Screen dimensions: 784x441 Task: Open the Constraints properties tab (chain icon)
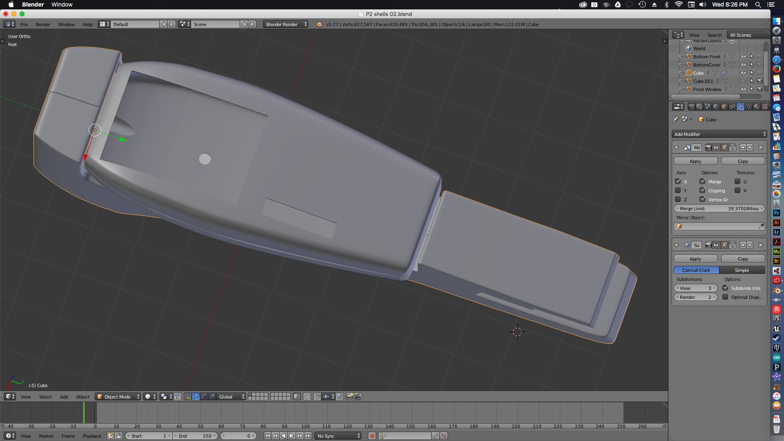pos(732,107)
